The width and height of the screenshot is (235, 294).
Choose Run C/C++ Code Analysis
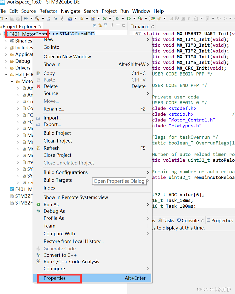coord(92,261)
